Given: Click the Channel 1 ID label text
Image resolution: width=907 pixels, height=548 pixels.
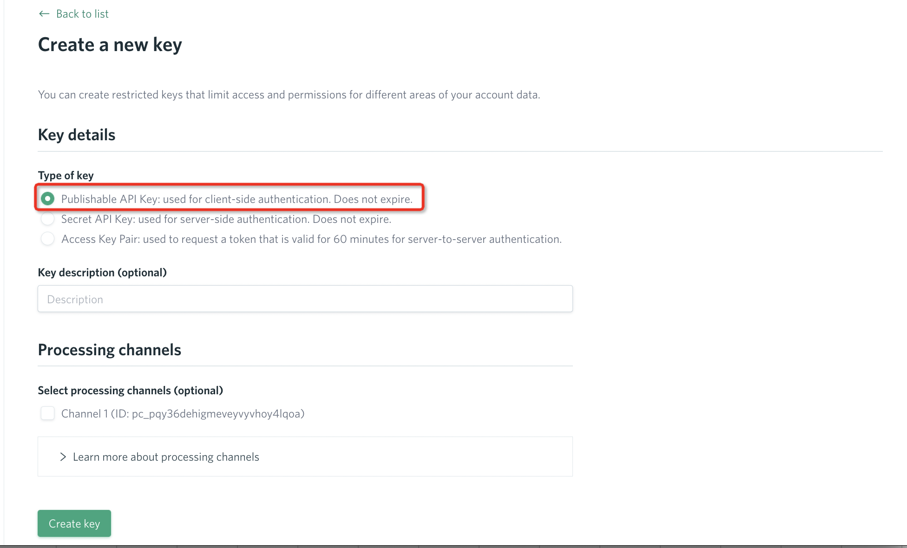Looking at the screenshot, I should 183,414.
